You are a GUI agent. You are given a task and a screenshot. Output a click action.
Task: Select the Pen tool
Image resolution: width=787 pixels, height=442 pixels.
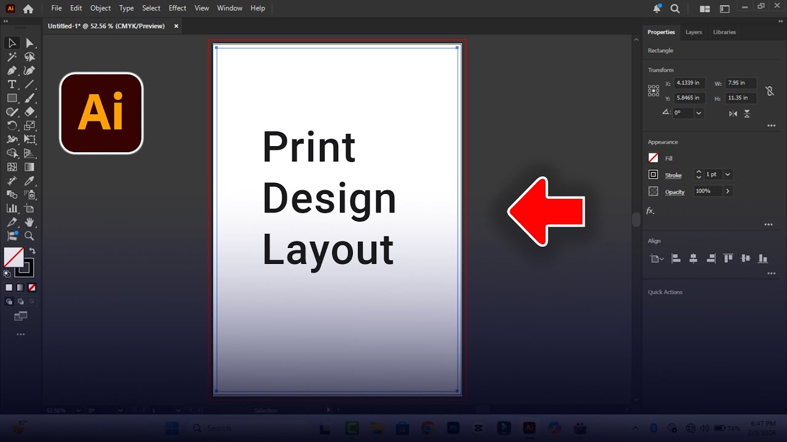click(12, 71)
